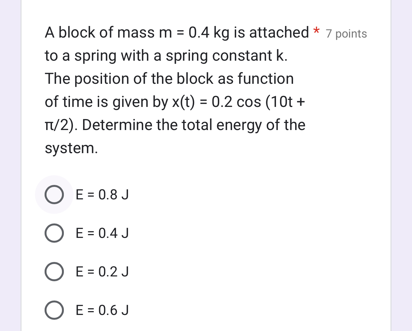
Task: Click the E = 0.6 J label text
Action: [x=102, y=310]
